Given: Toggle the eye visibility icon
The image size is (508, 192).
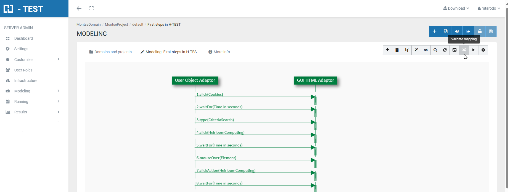Looking at the screenshot, I should pos(426,50).
